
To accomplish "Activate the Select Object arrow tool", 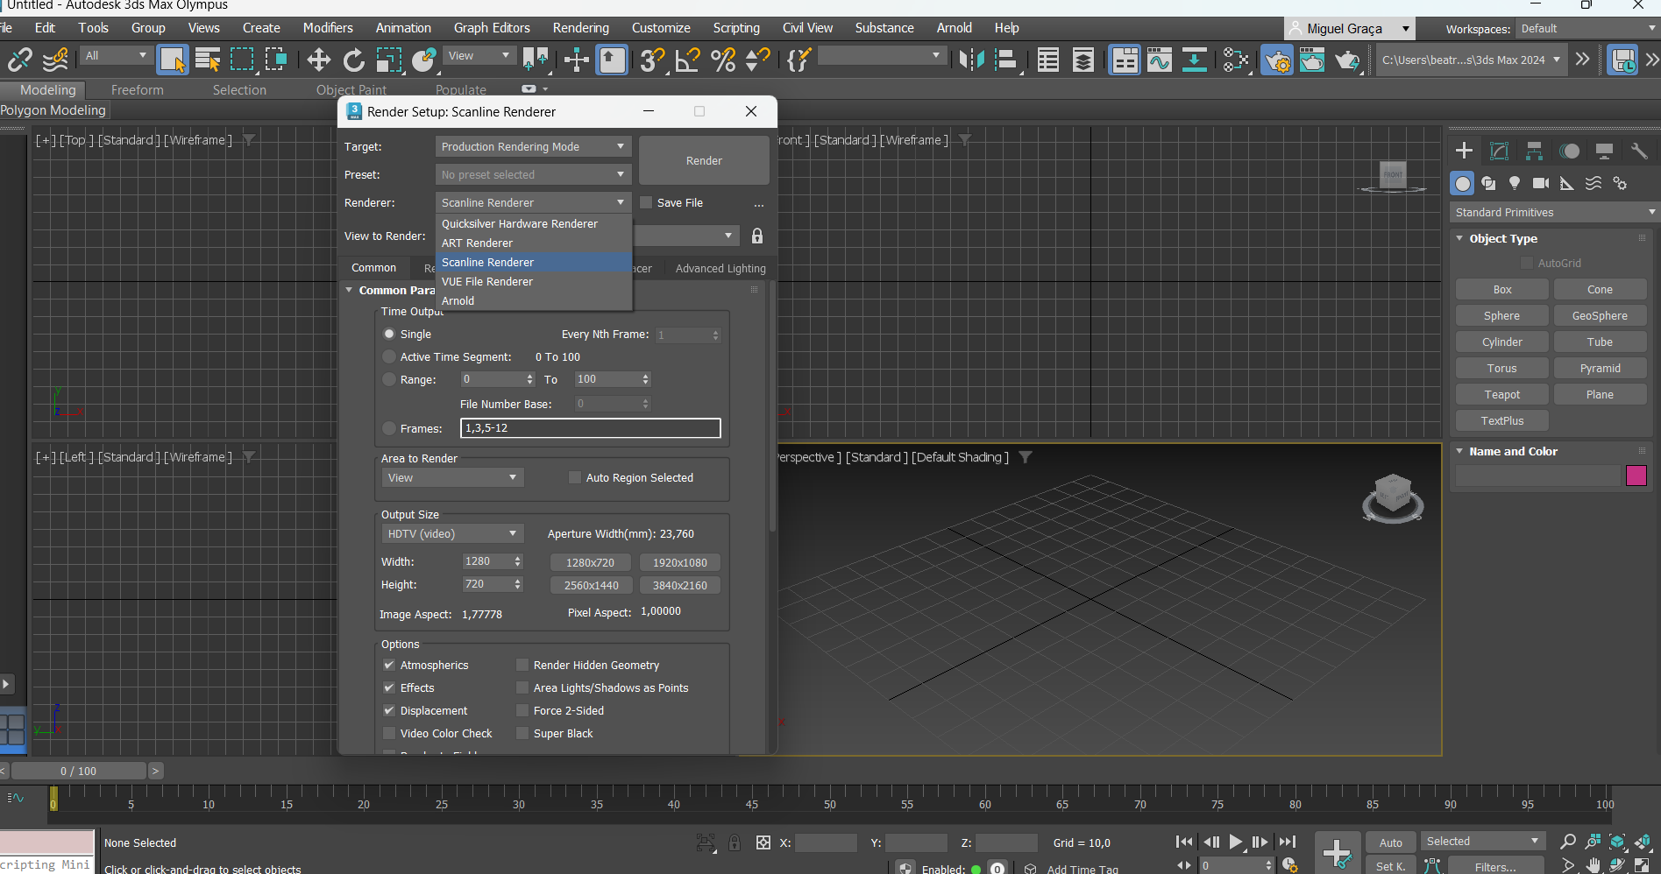I will 172,60.
